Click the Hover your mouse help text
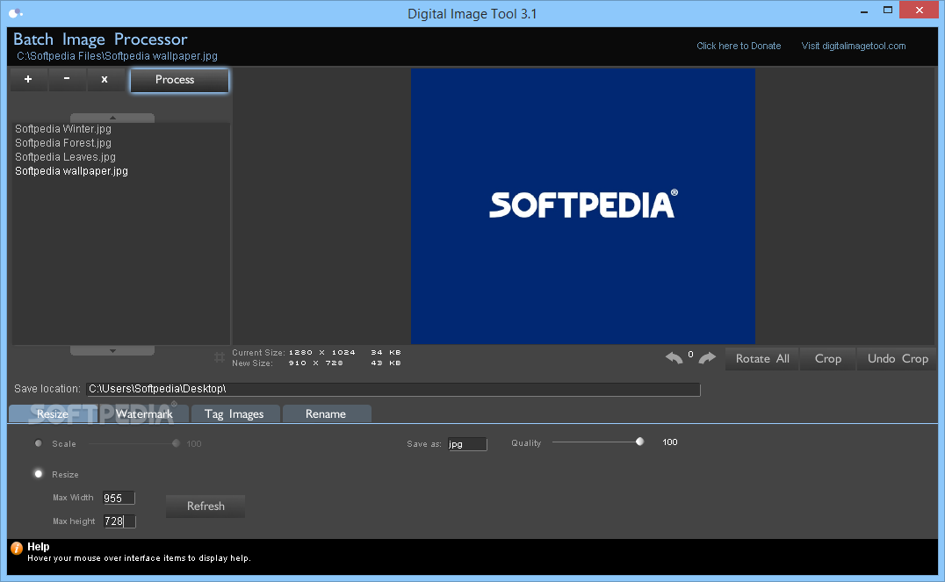The image size is (945, 582). [139, 558]
